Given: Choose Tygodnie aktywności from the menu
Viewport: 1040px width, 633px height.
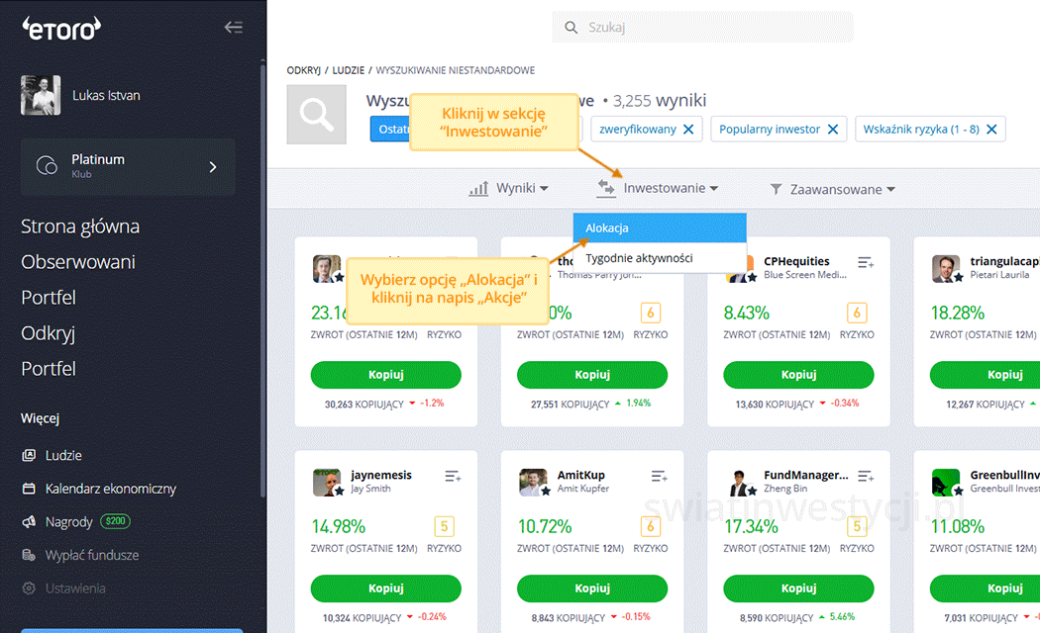Looking at the screenshot, I should [660, 258].
